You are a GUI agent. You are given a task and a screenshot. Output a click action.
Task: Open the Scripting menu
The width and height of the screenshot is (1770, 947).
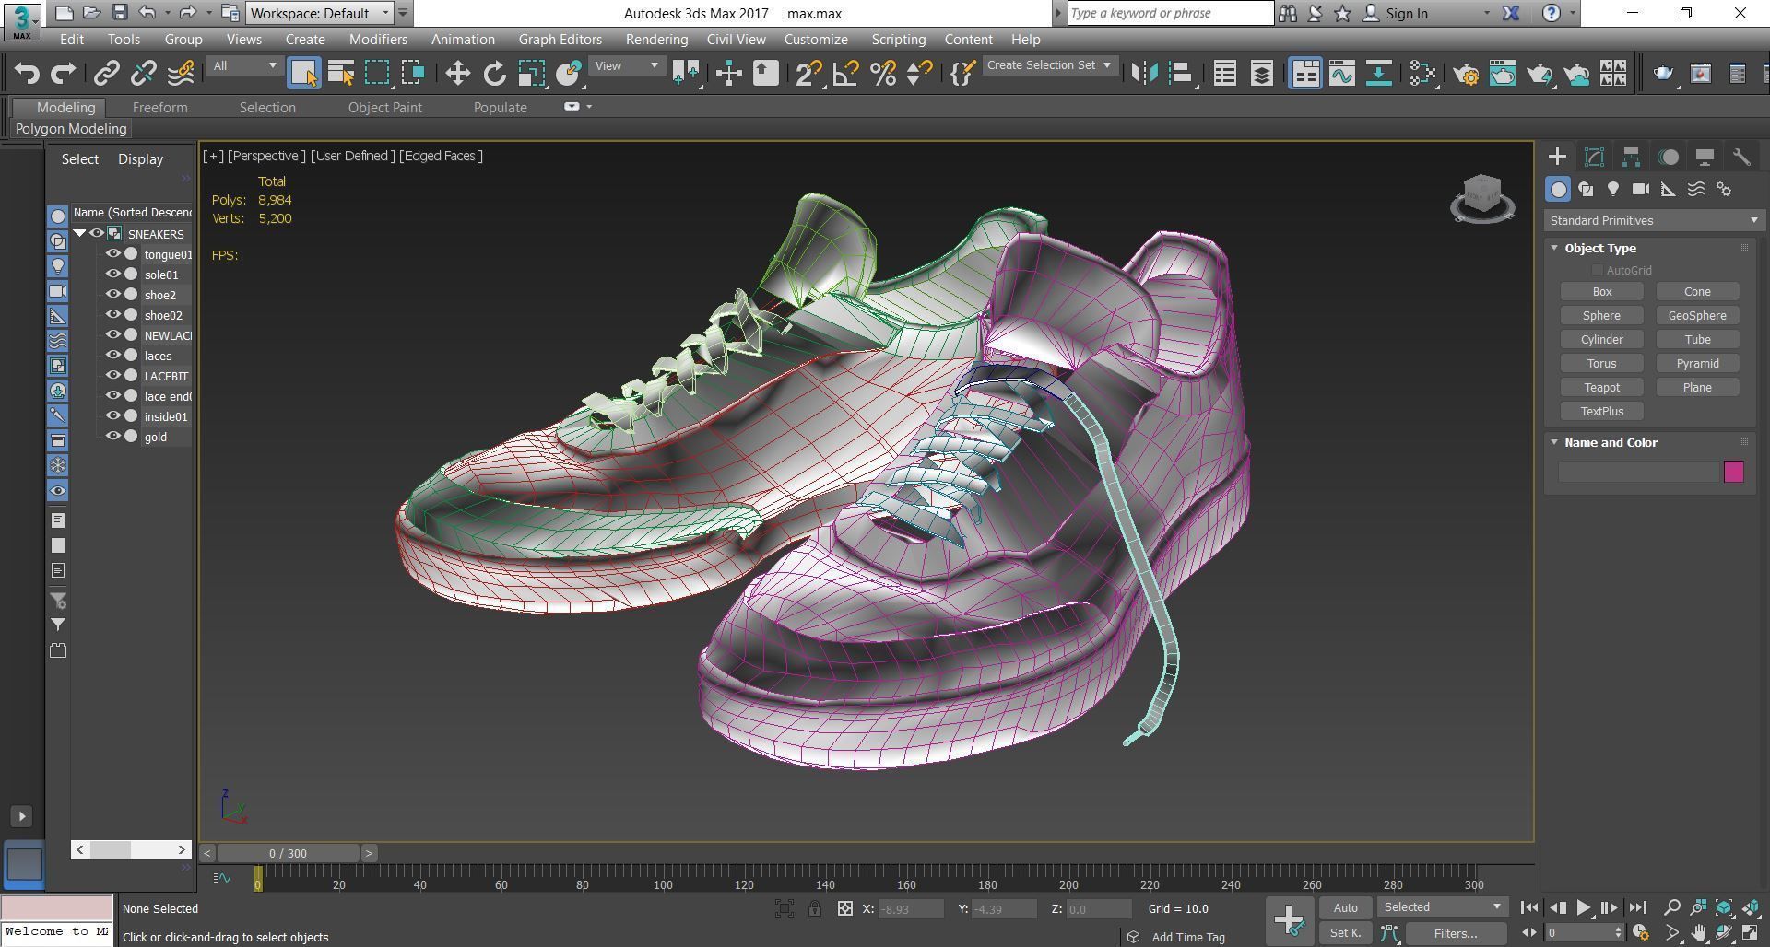pos(898,40)
